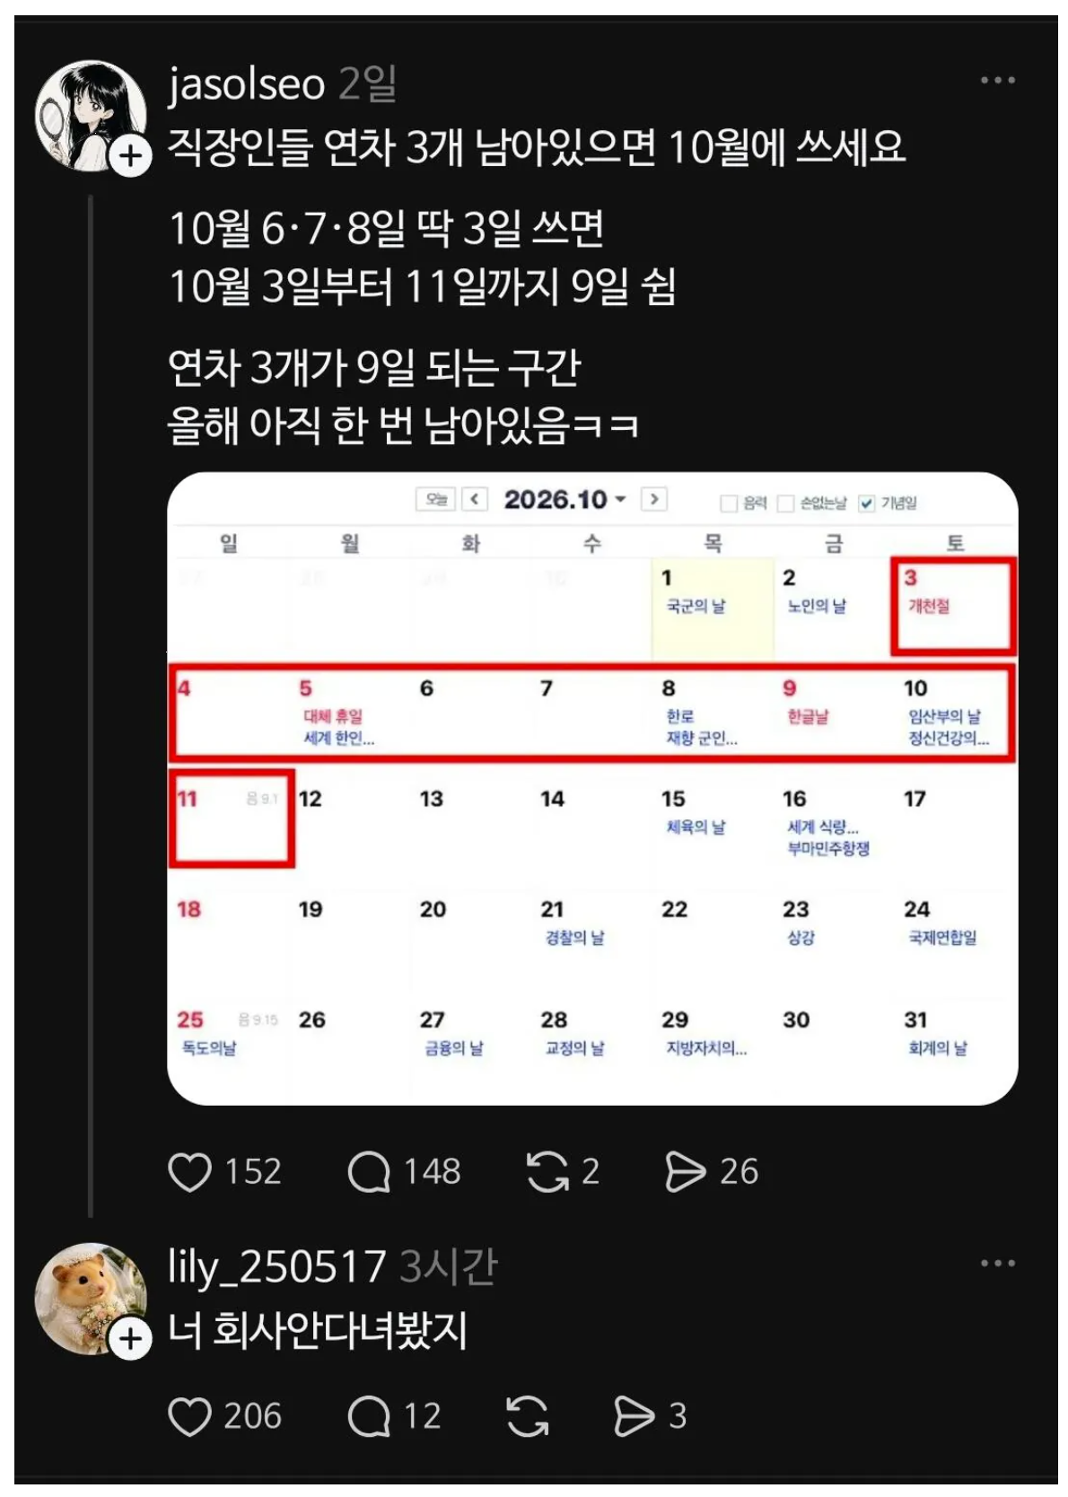
Task: Follow jasolseo with plus badge
Action: coord(131,156)
